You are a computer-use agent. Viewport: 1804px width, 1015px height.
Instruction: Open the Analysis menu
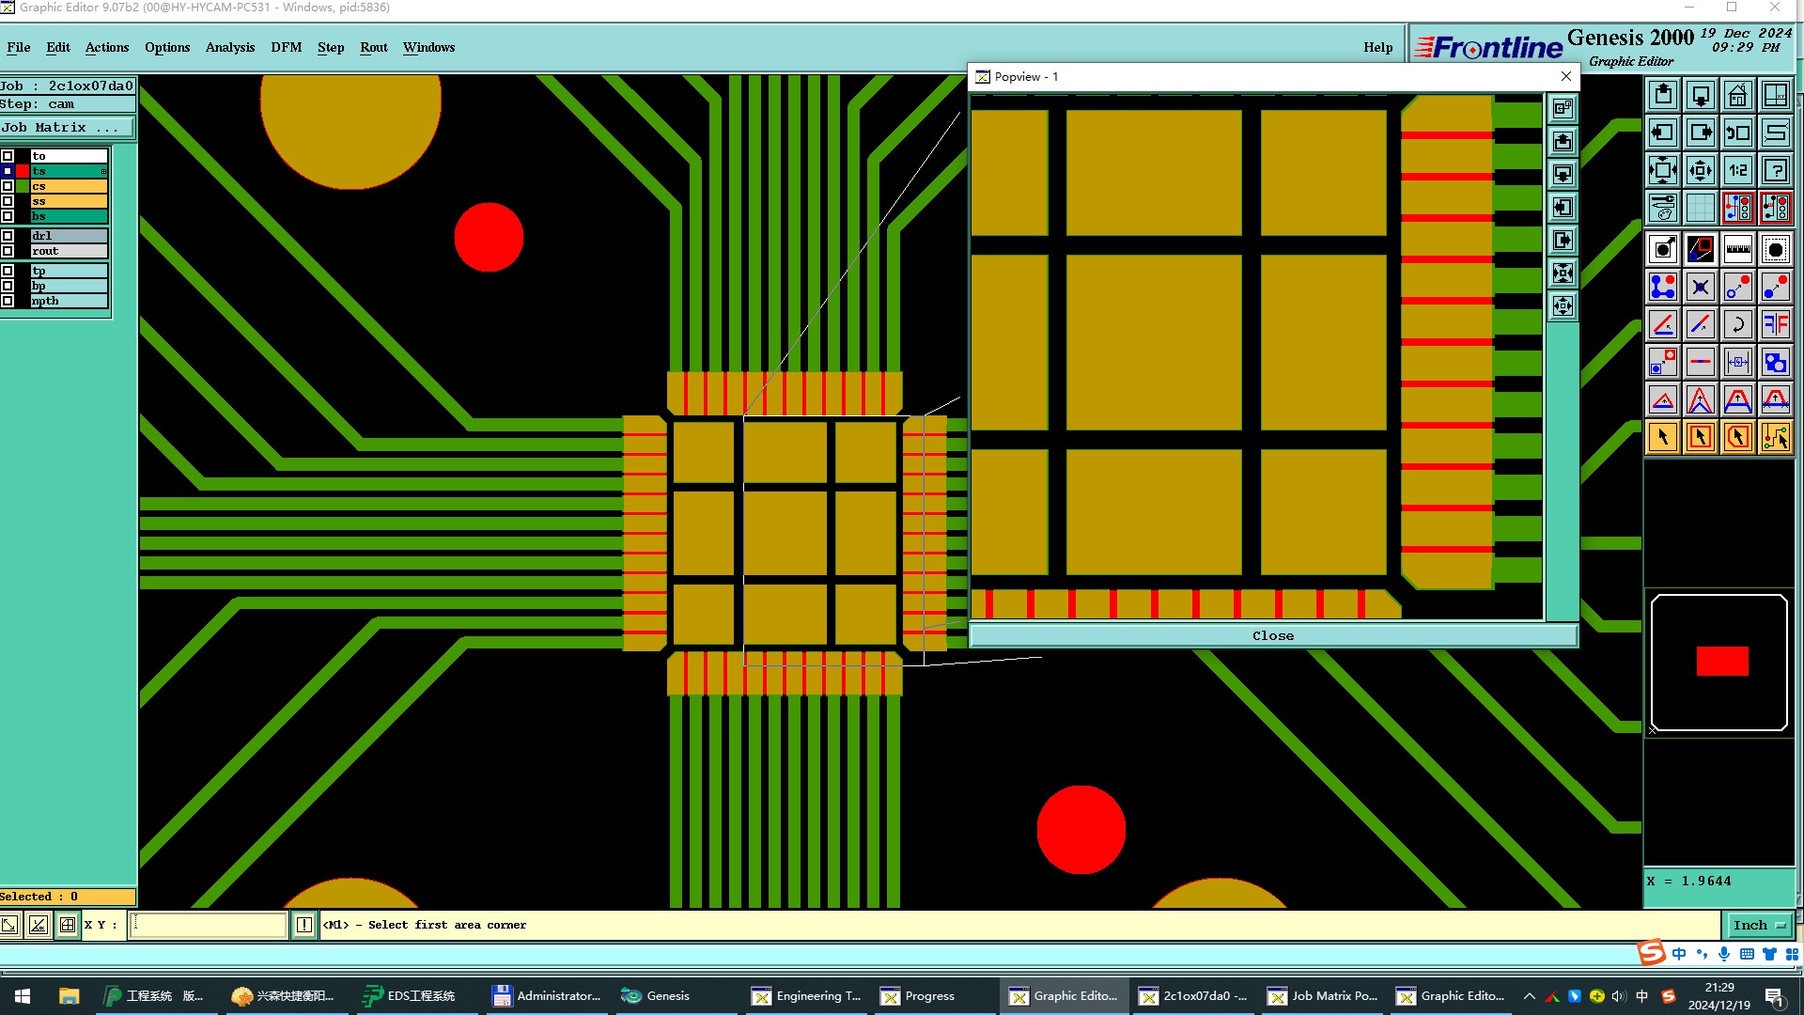pyautogui.click(x=229, y=47)
